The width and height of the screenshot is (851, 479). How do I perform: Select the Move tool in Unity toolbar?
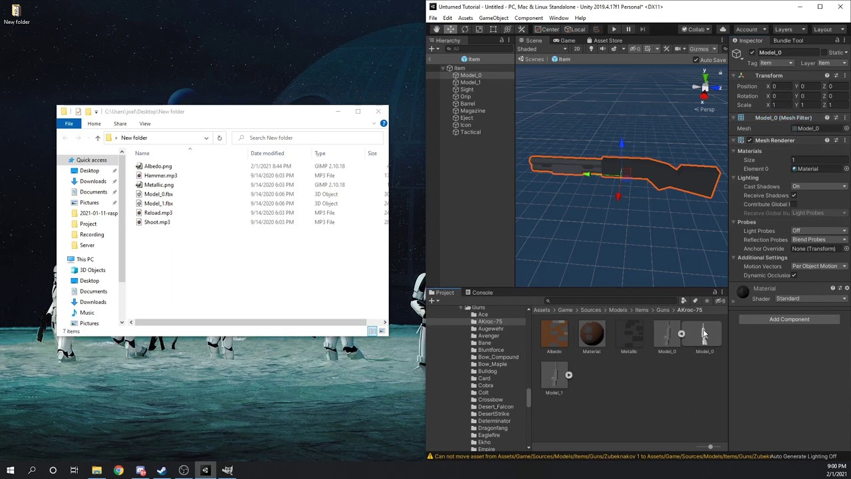[x=451, y=29]
